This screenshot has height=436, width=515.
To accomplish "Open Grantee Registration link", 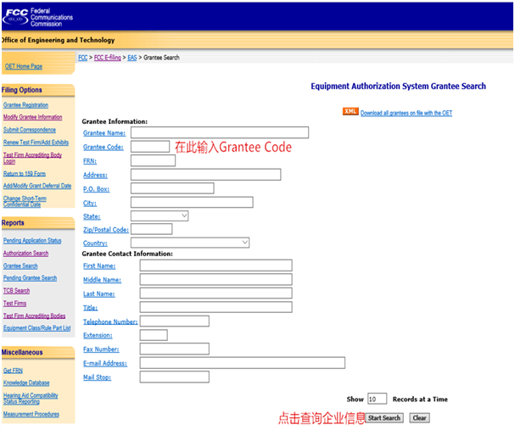I will [x=26, y=105].
